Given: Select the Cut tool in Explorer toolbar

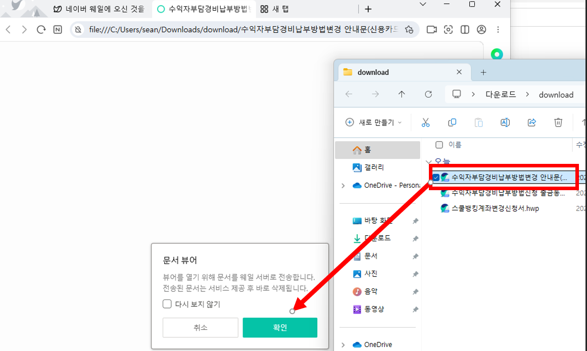Looking at the screenshot, I should [426, 122].
